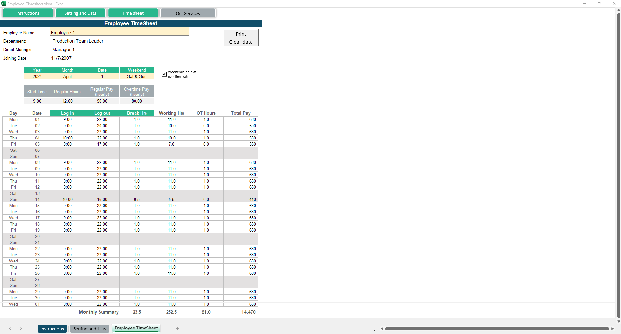Click the horizontal scrollbar left arrow

(x=382, y=329)
